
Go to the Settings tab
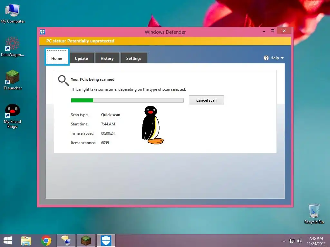134,58
